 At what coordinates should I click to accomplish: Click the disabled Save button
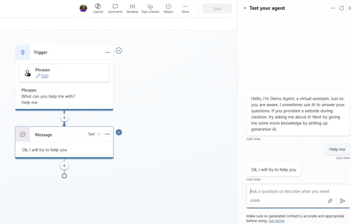click(x=217, y=9)
